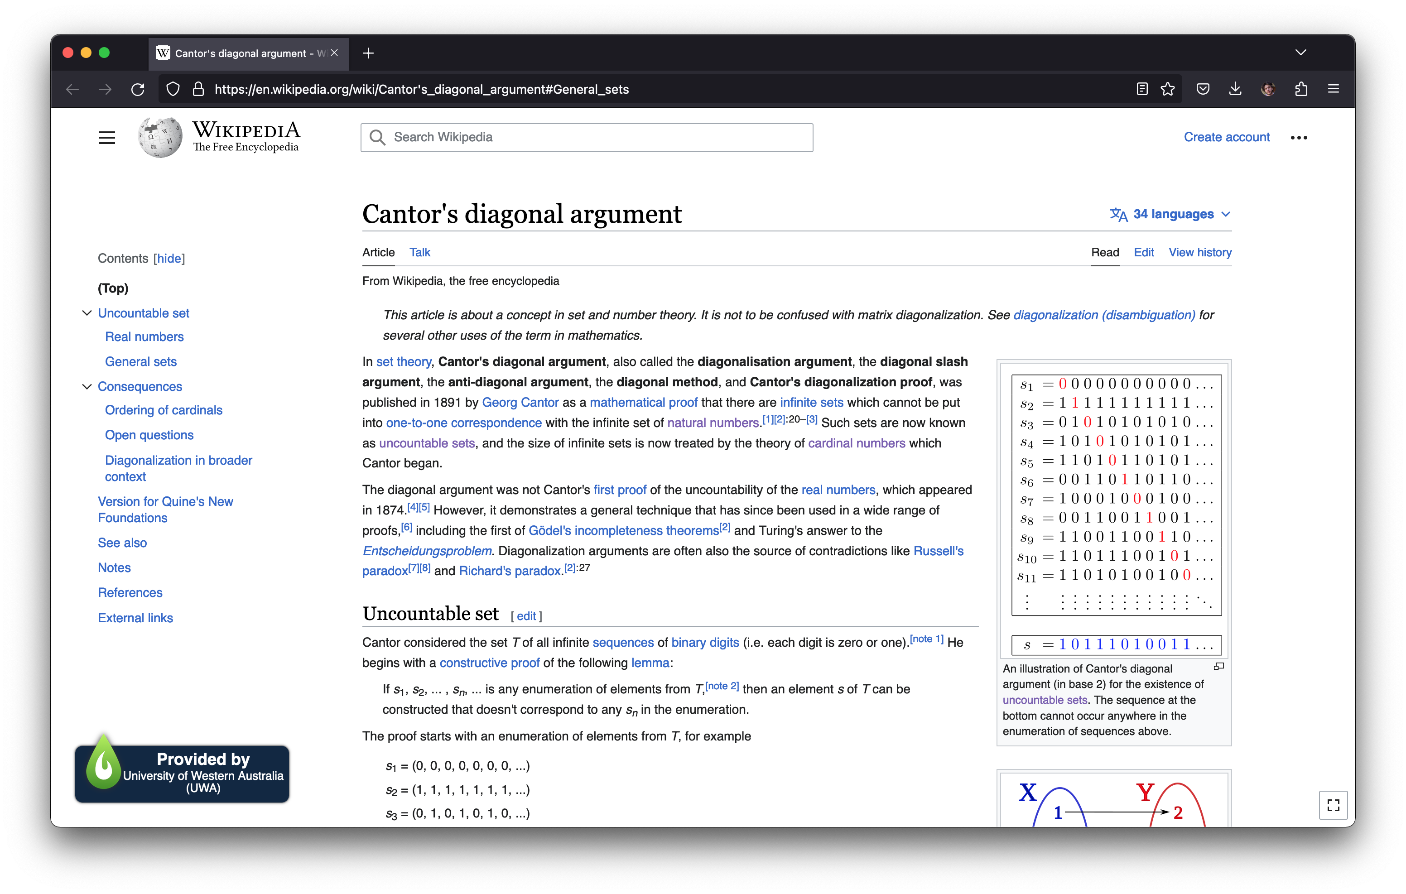Open Firefox reader view icon

pos(1142,89)
